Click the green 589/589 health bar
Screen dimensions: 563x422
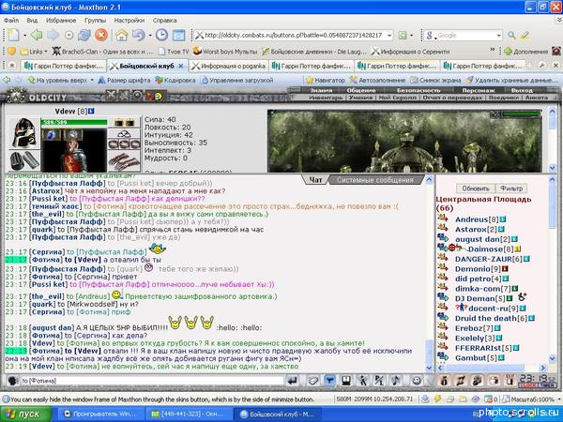click(x=74, y=122)
